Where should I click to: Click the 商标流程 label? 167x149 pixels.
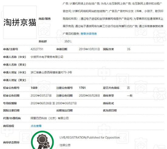coord(9,126)
